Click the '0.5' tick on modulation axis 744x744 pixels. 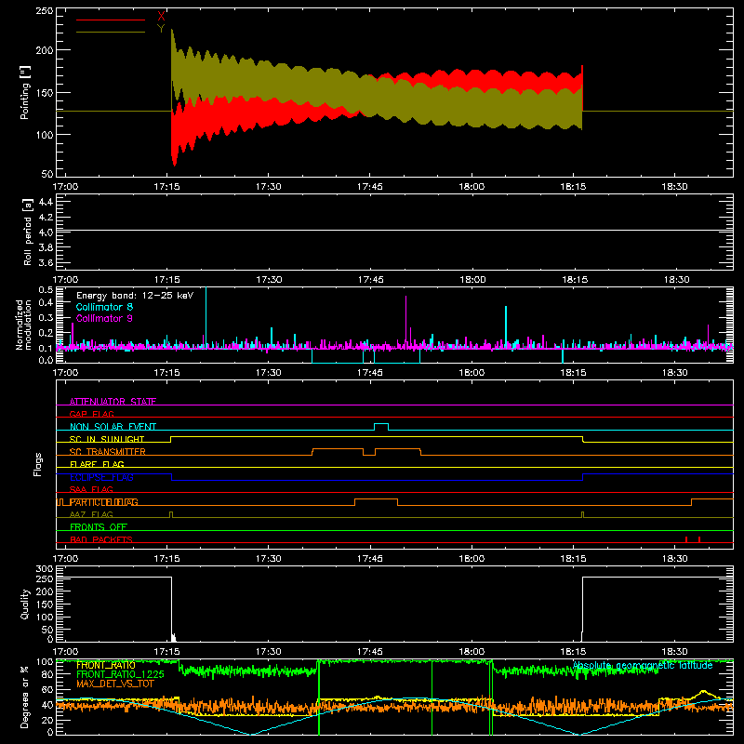[46, 290]
